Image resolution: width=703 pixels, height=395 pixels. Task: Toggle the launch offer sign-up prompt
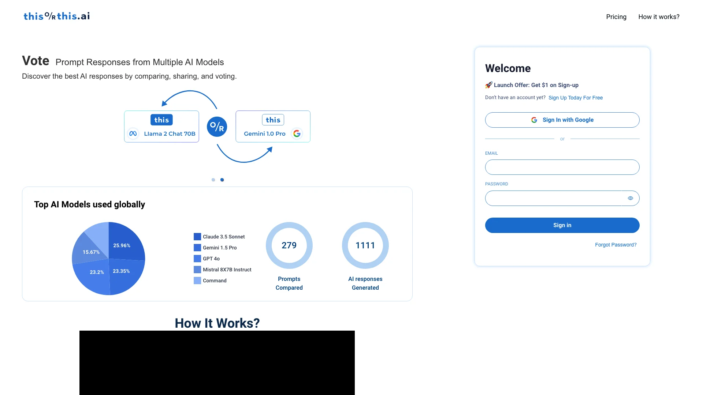click(x=576, y=97)
